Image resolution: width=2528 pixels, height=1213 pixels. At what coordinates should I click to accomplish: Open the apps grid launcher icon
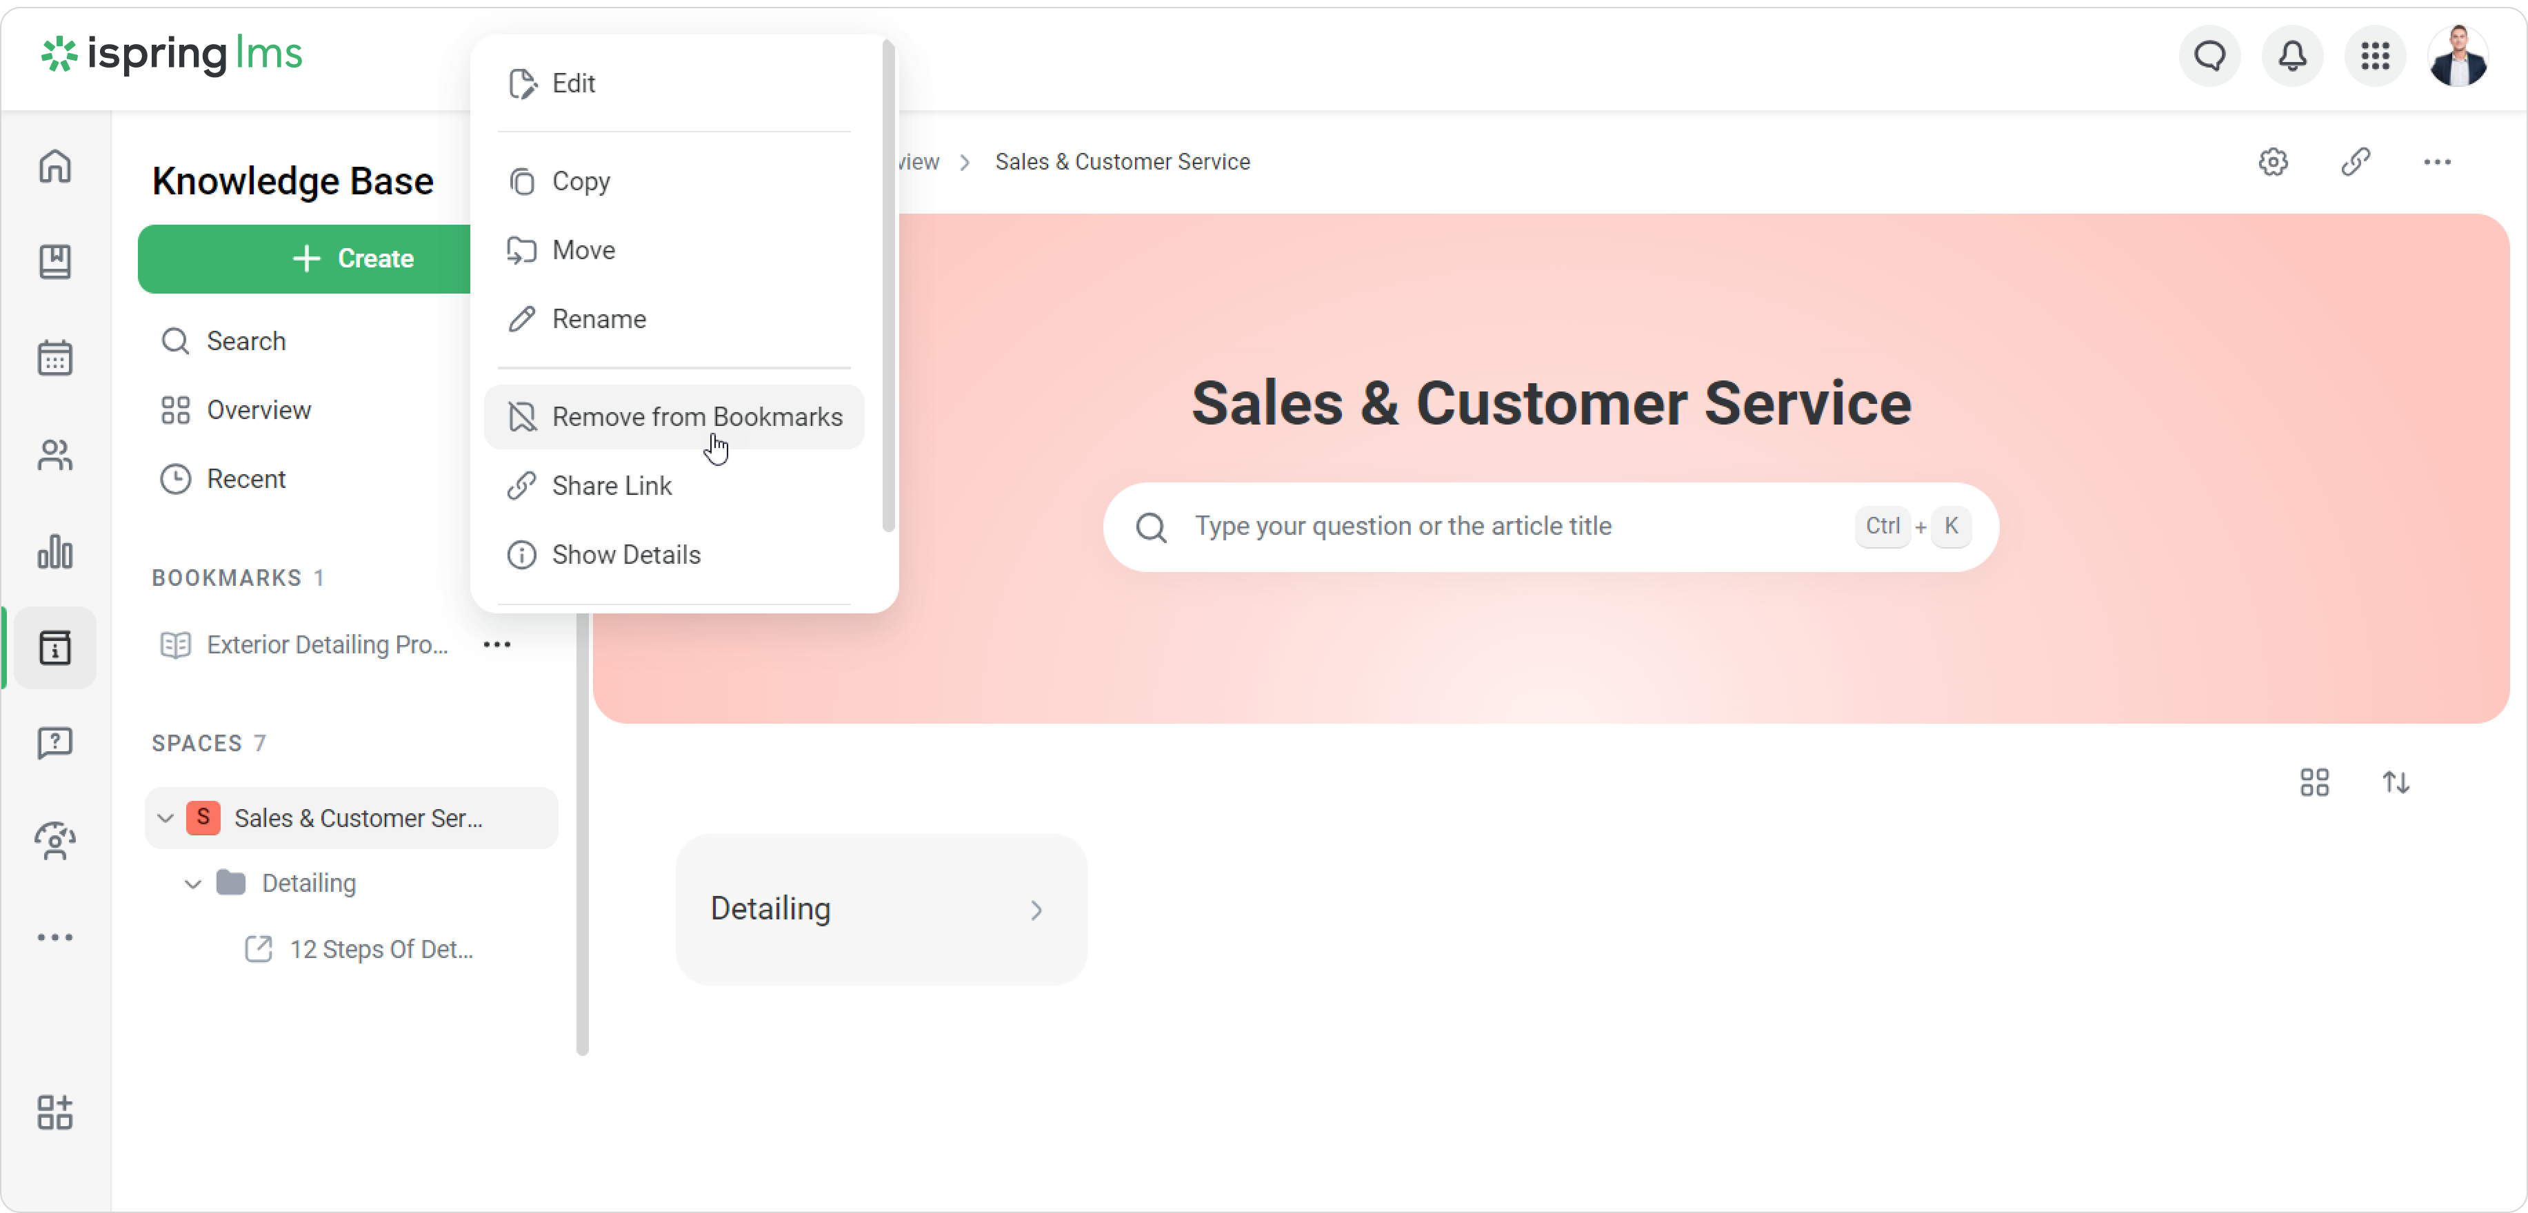pyautogui.click(x=2374, y=56)
